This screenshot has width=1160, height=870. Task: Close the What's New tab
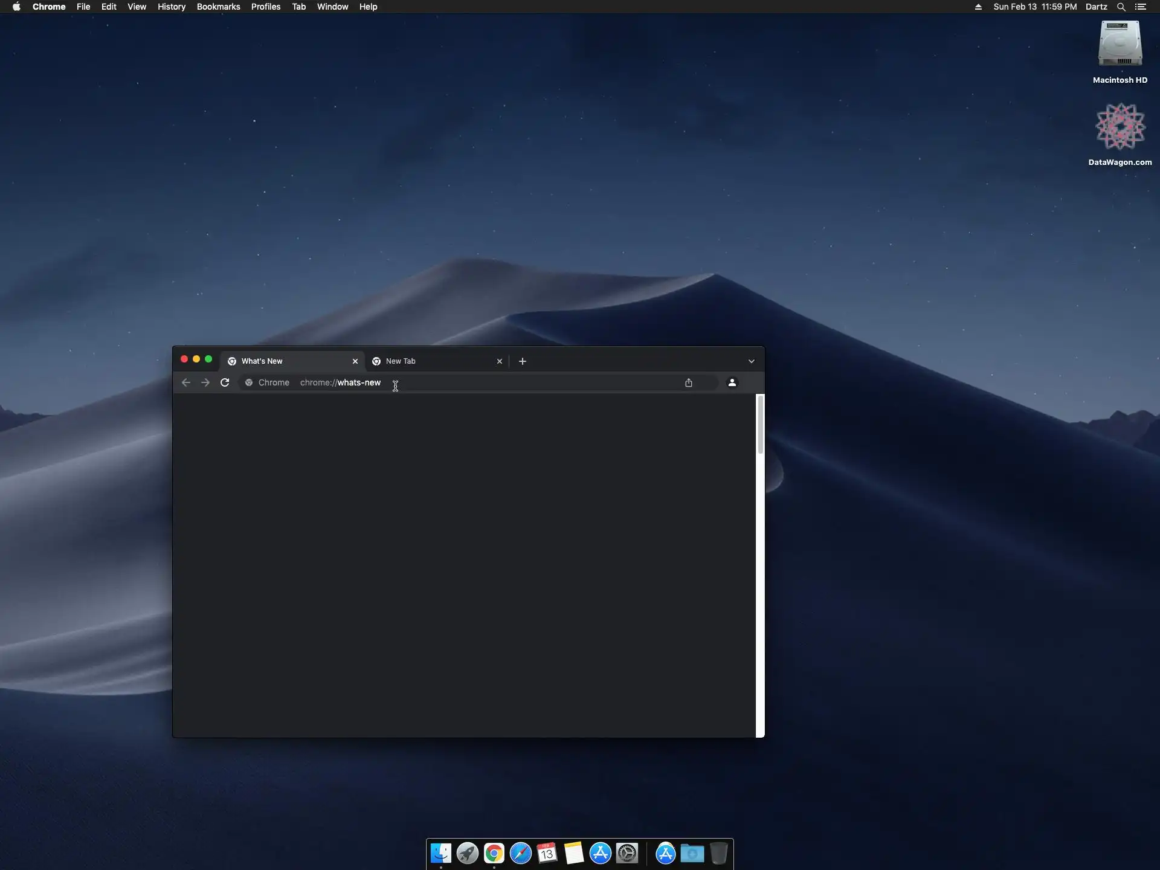(x=355, y=361)
